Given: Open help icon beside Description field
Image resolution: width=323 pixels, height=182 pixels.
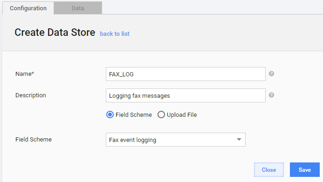Looking at the screenshot, I should (x=271, y=95).
